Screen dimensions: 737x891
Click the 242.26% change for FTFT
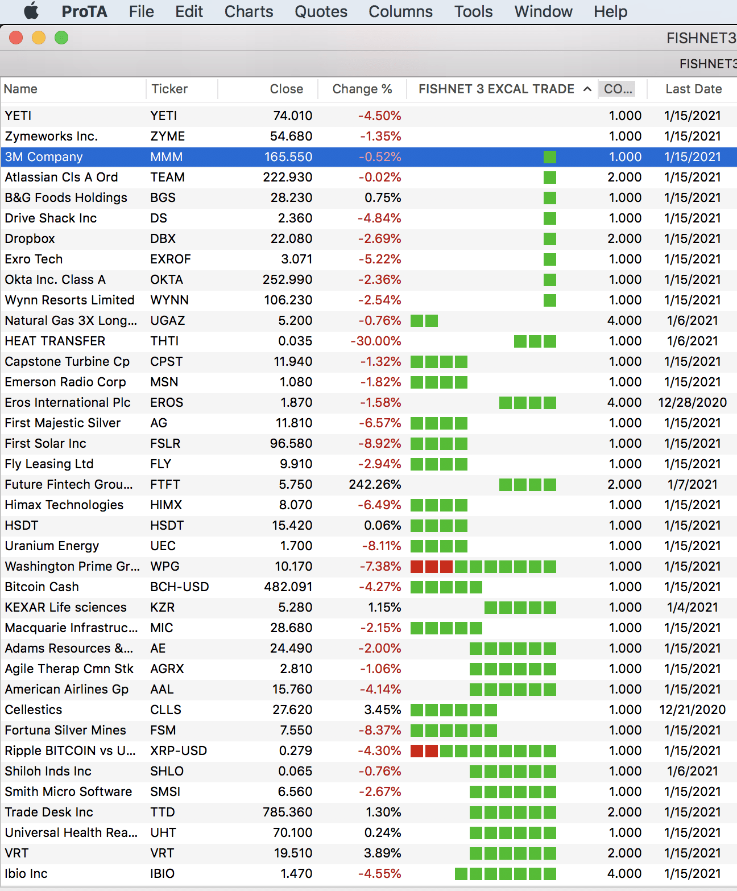pos(375,484)
